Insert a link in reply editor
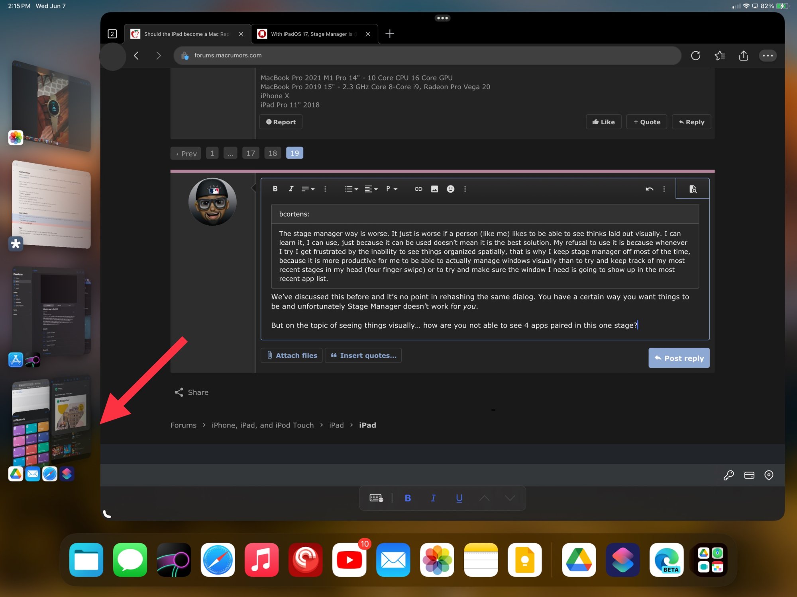797x597 pixels. [x=418, y=189]
